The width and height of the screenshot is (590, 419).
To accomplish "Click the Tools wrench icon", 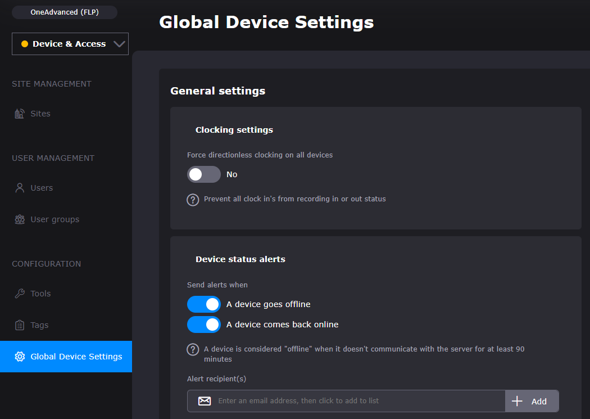I will coord(20,294).
